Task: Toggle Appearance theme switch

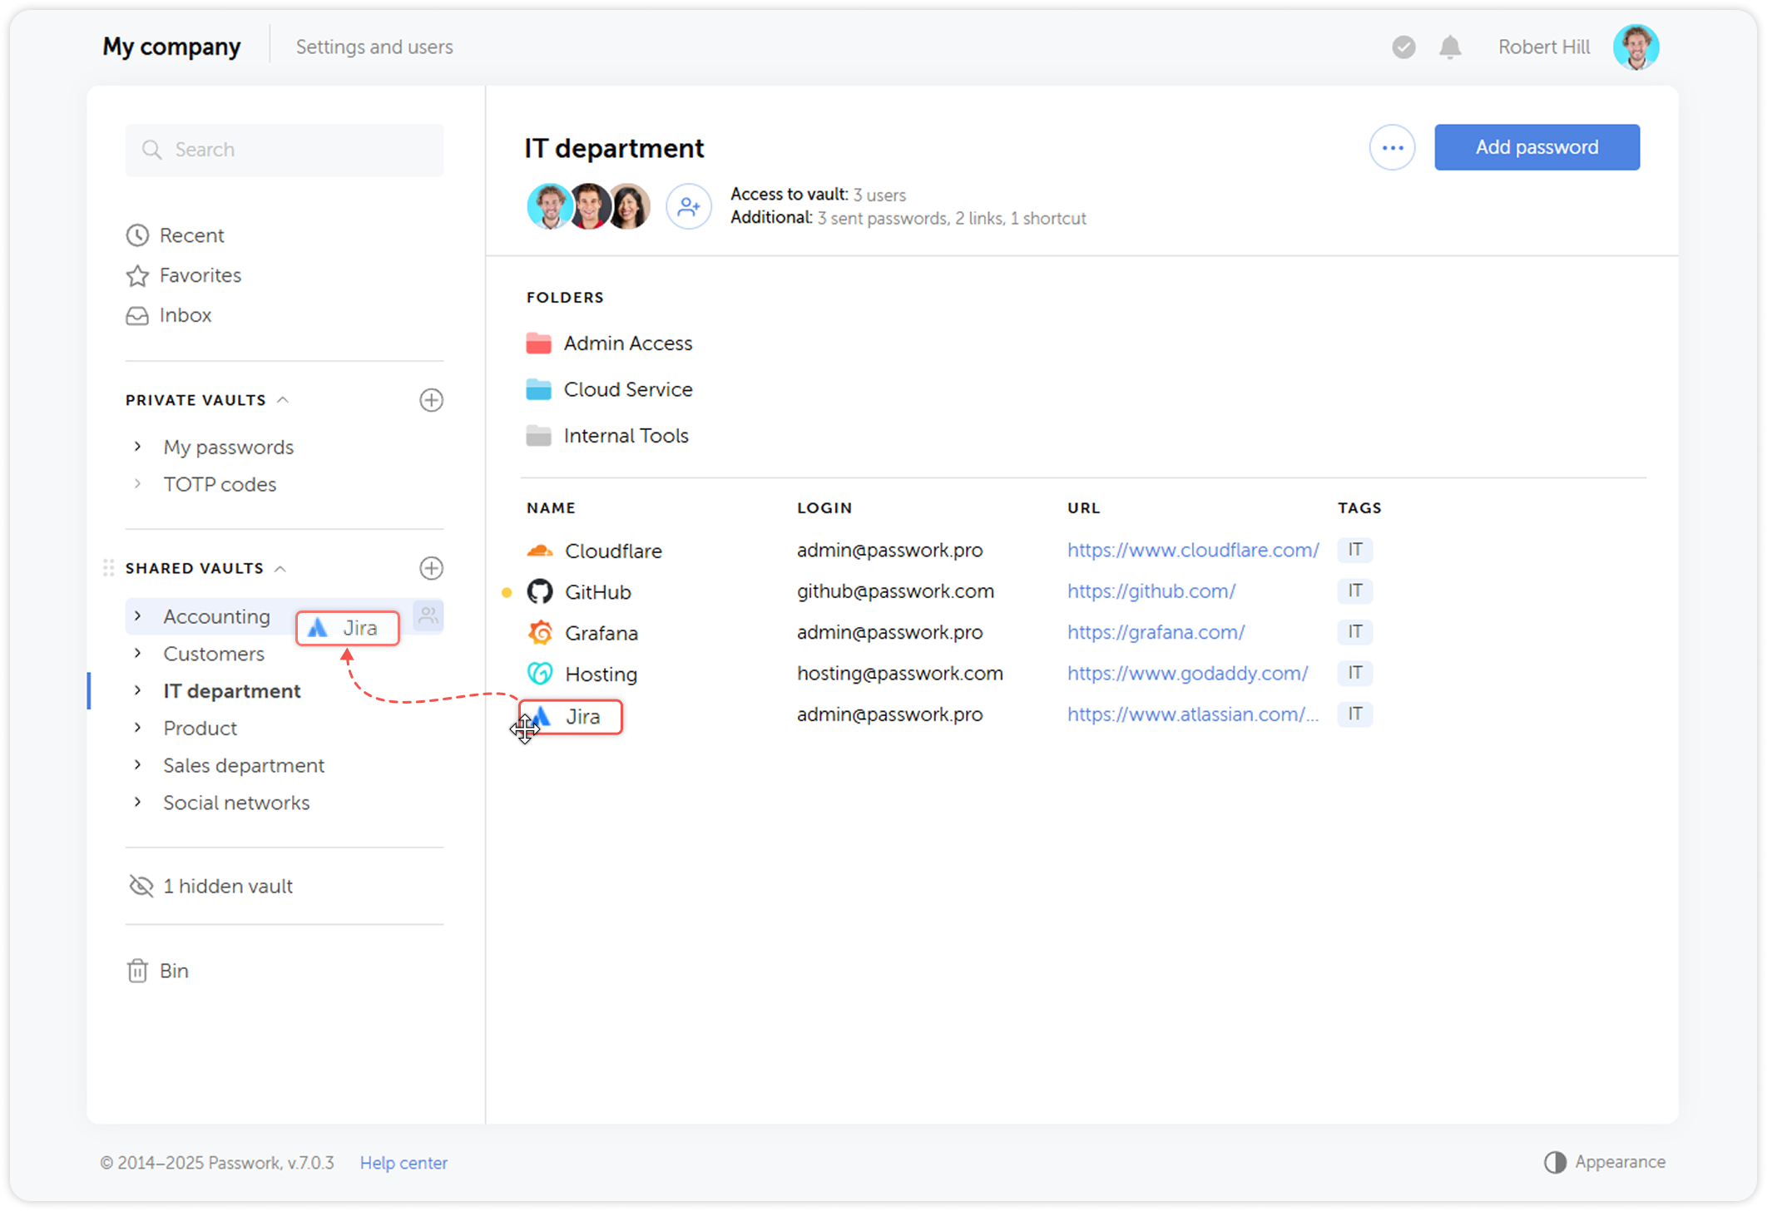Action: 1555,1162
